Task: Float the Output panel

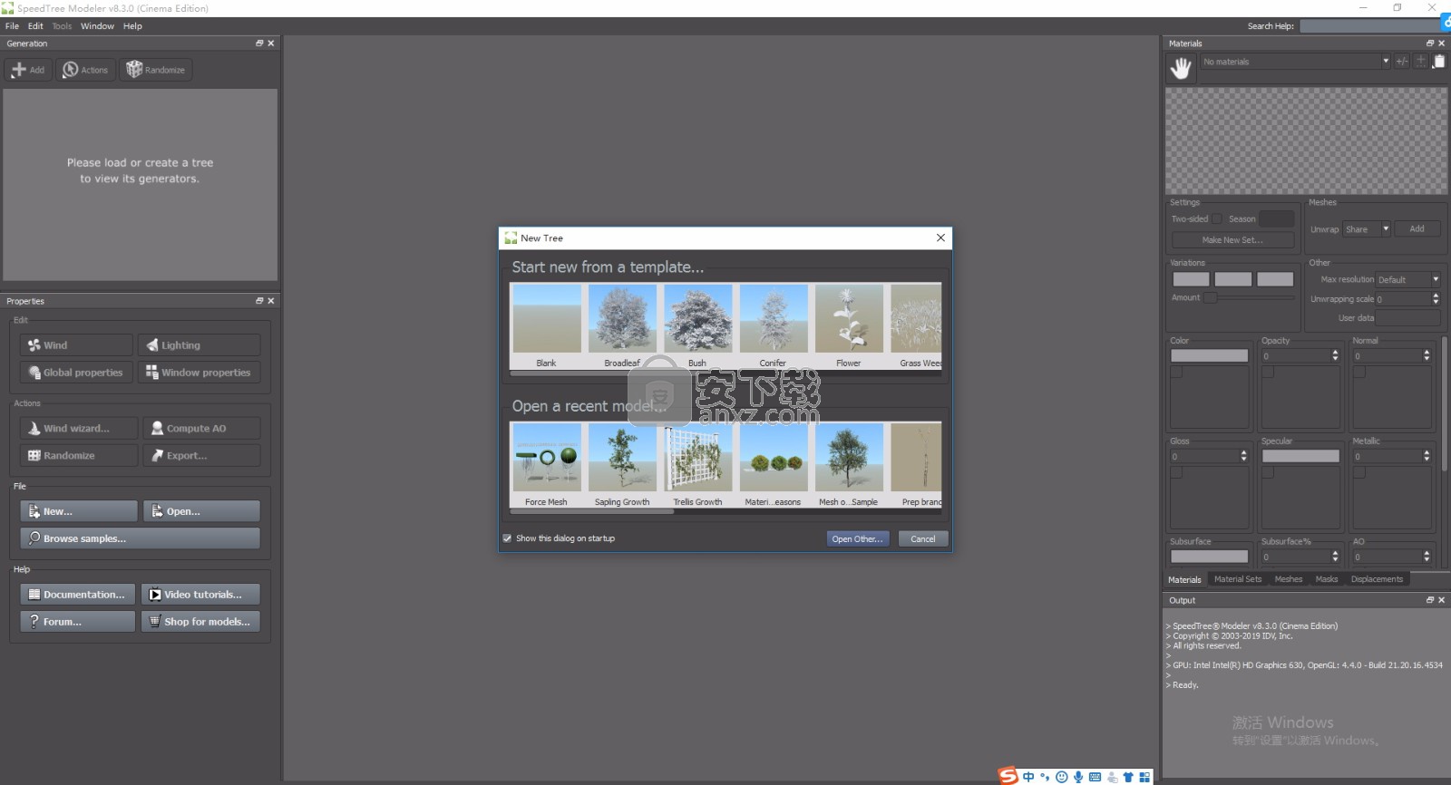Action: (x=1430, y=600)
